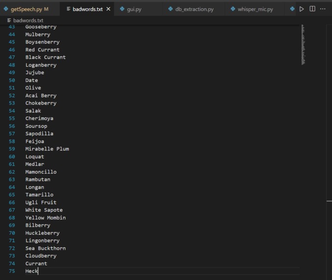This screenshot has height=280, width=332.
Task: Click Cherimoya on line 55
Action: point(39,118)
